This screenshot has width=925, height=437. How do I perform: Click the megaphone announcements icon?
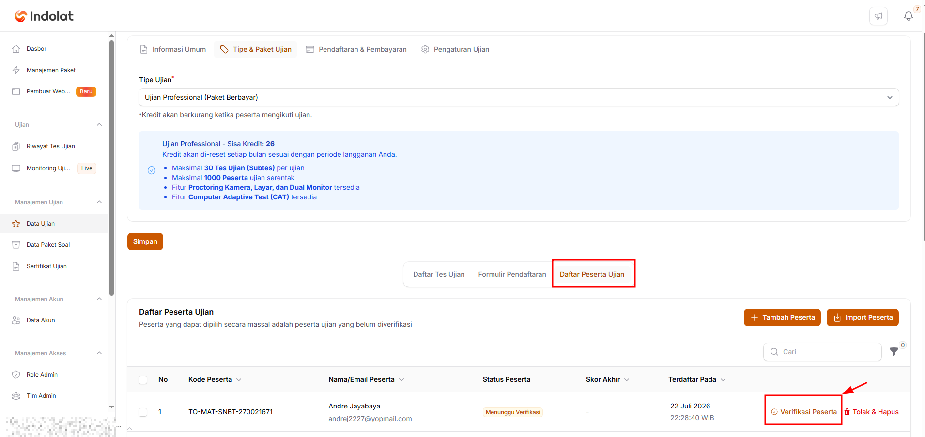pyautogui.click(x=879, y=16)
